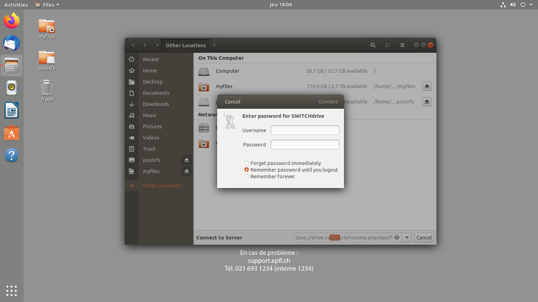Open network status in top bar
Viewport: 538px width, 302px height.
coord(503,5)
